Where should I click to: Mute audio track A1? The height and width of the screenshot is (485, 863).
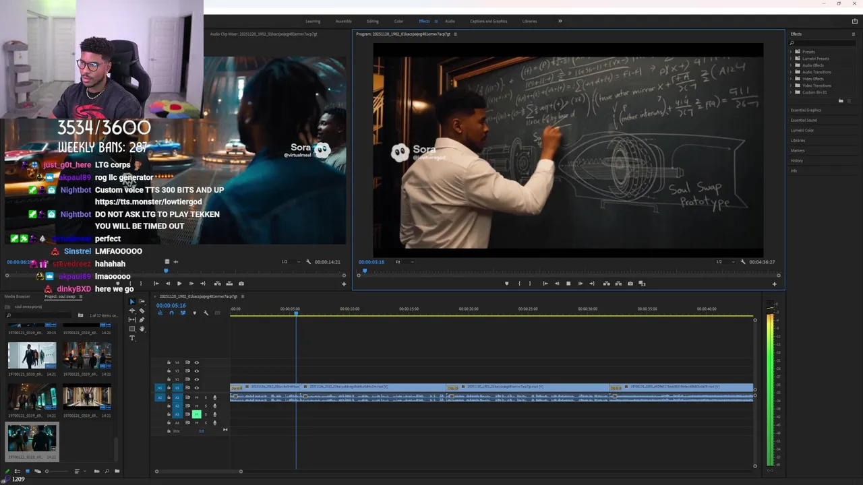click(197, 397)
